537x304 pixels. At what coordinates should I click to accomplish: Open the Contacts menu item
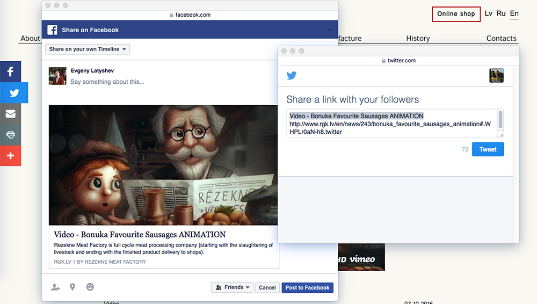(x=502, y=38)
